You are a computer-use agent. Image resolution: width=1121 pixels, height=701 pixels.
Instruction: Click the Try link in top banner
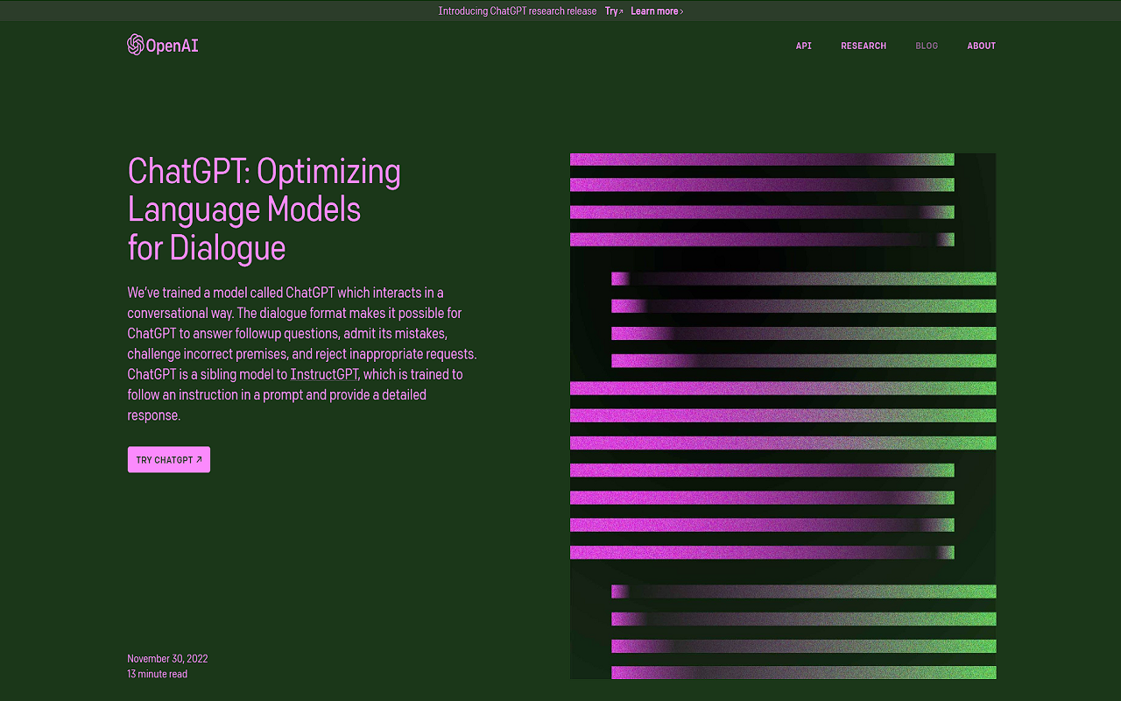(x=614, y=11)
